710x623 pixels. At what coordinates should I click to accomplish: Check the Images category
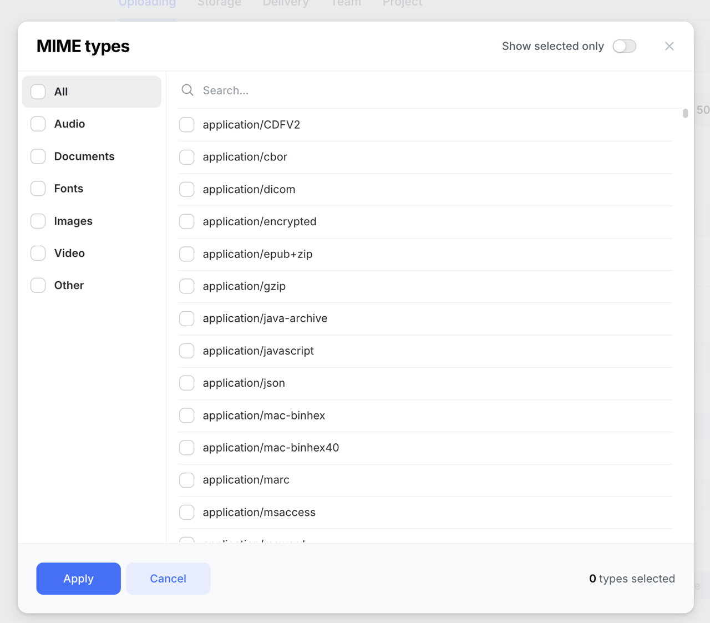tap(38, 221)
